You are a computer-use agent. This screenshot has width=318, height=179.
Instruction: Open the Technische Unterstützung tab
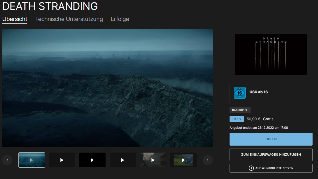click(x=69, y=19)
